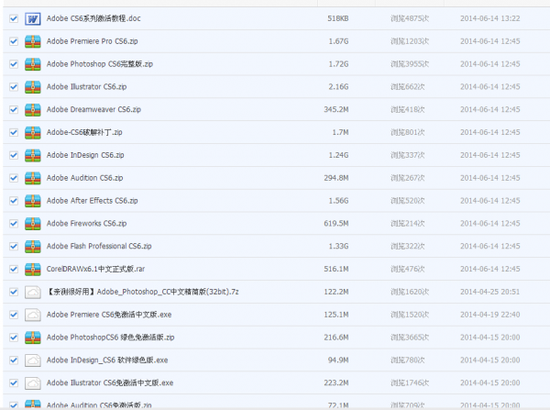Uncheck the checkbox for Adobe Illustrator CS6.zip
Image resolution: width=550 pixels, height=410 pixels.
click(x=13, y=87)
